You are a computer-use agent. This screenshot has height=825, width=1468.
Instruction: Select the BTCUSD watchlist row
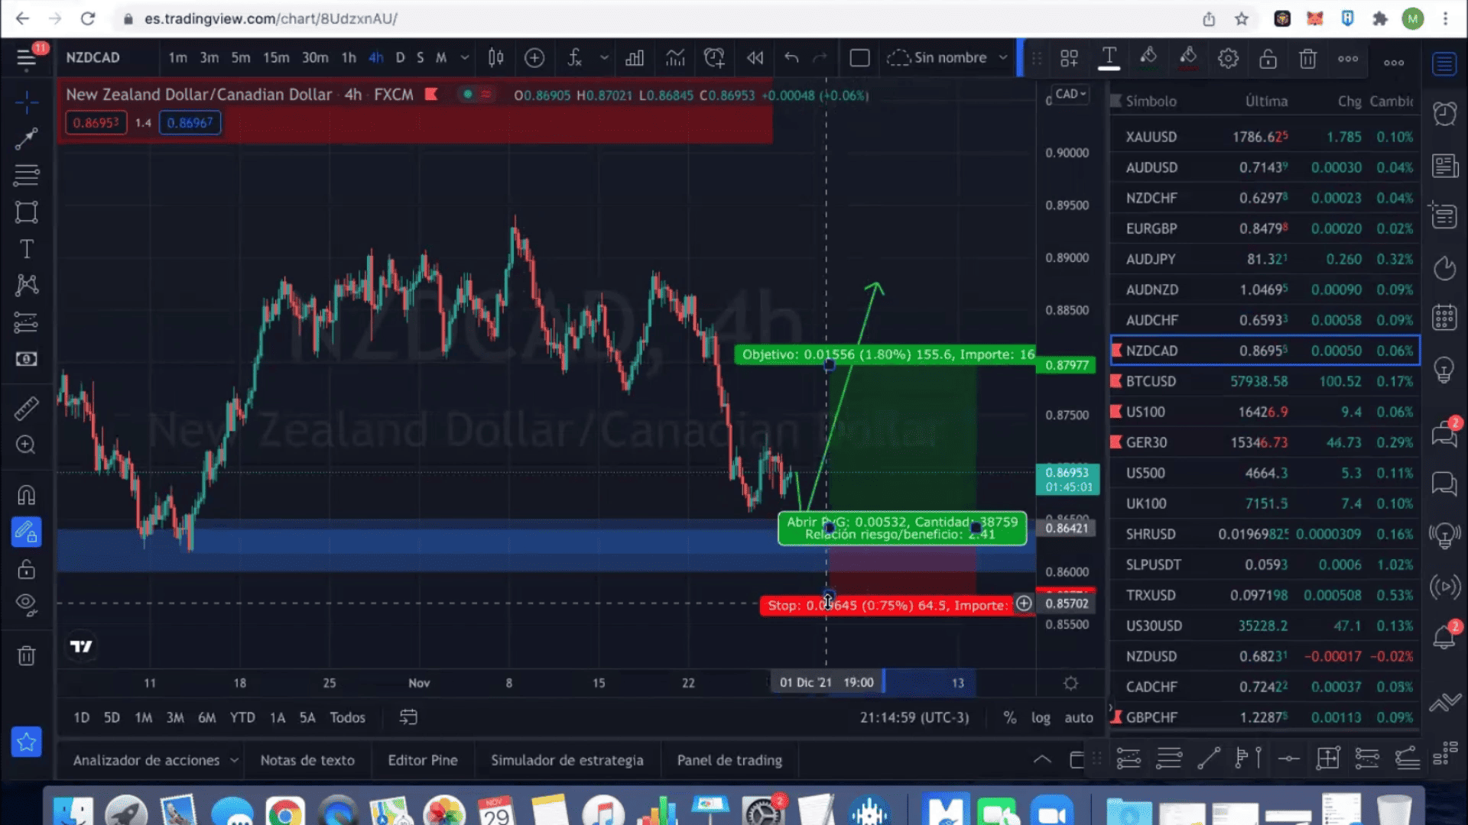[1265, 381]
